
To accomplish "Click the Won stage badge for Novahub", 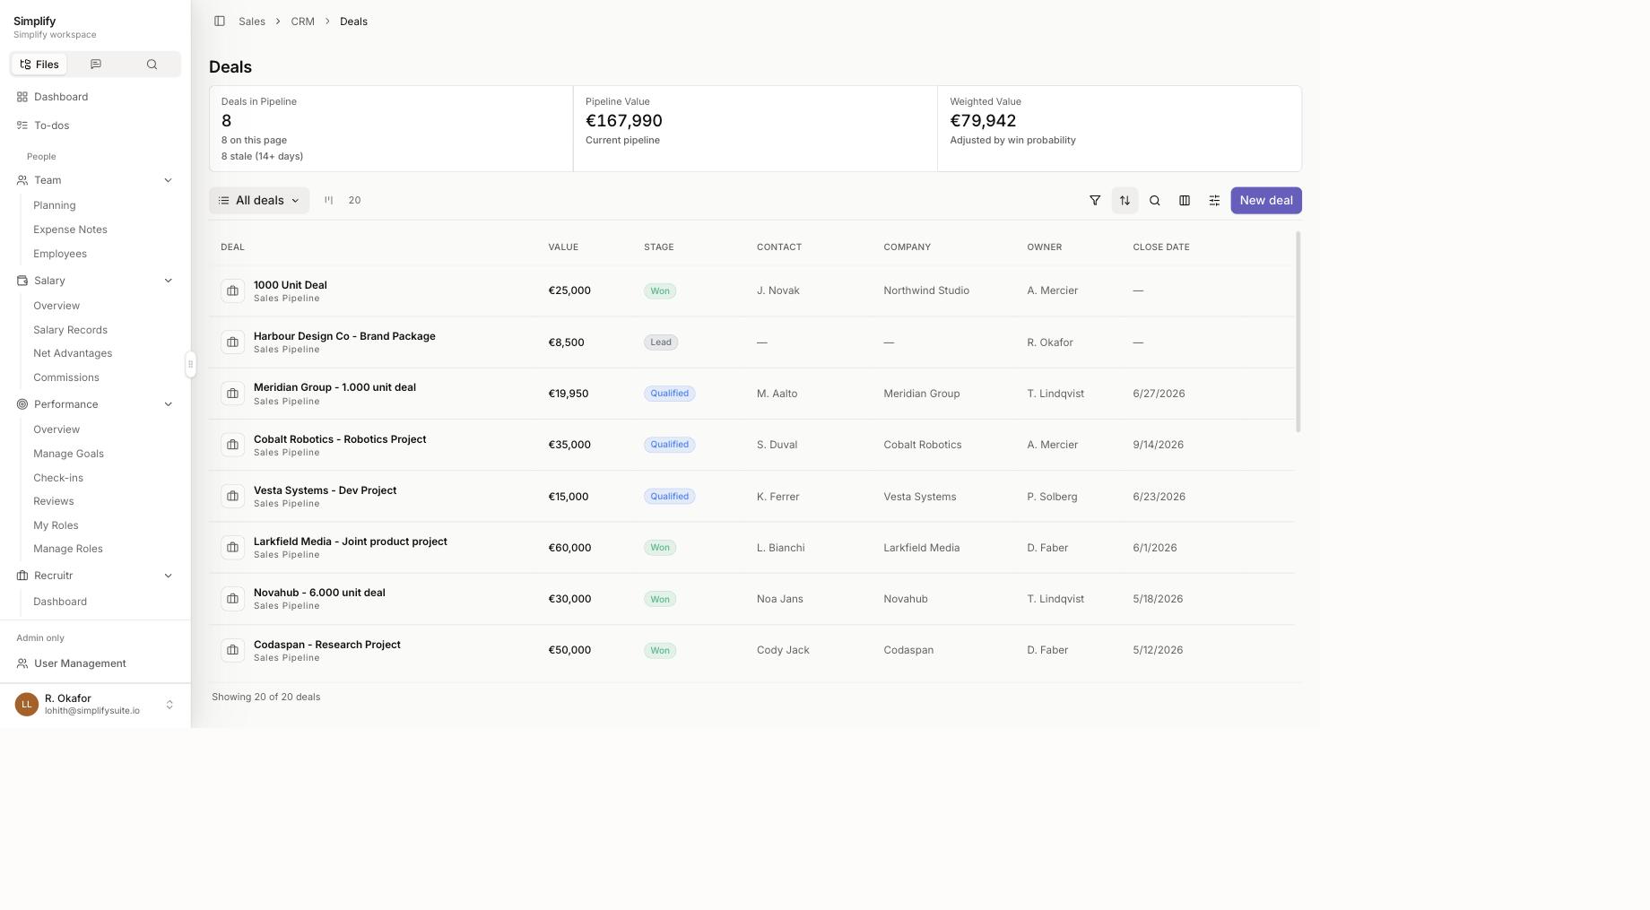I will coord(660,599).
